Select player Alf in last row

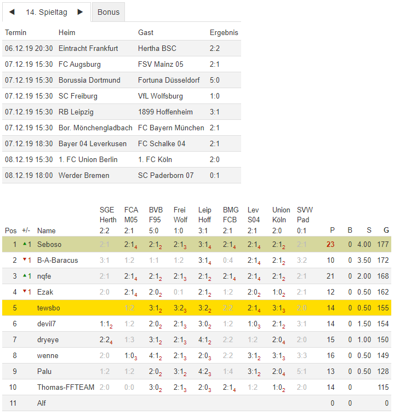point(42,403)
